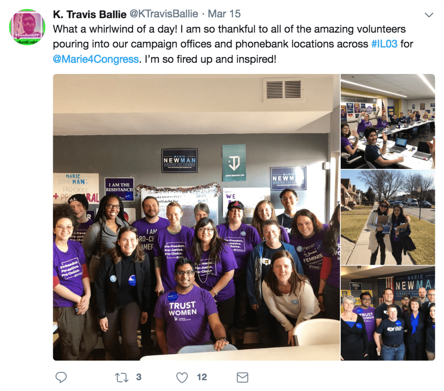Click the tweet text 'What a whirlwind of a day!'

point(115,29)
